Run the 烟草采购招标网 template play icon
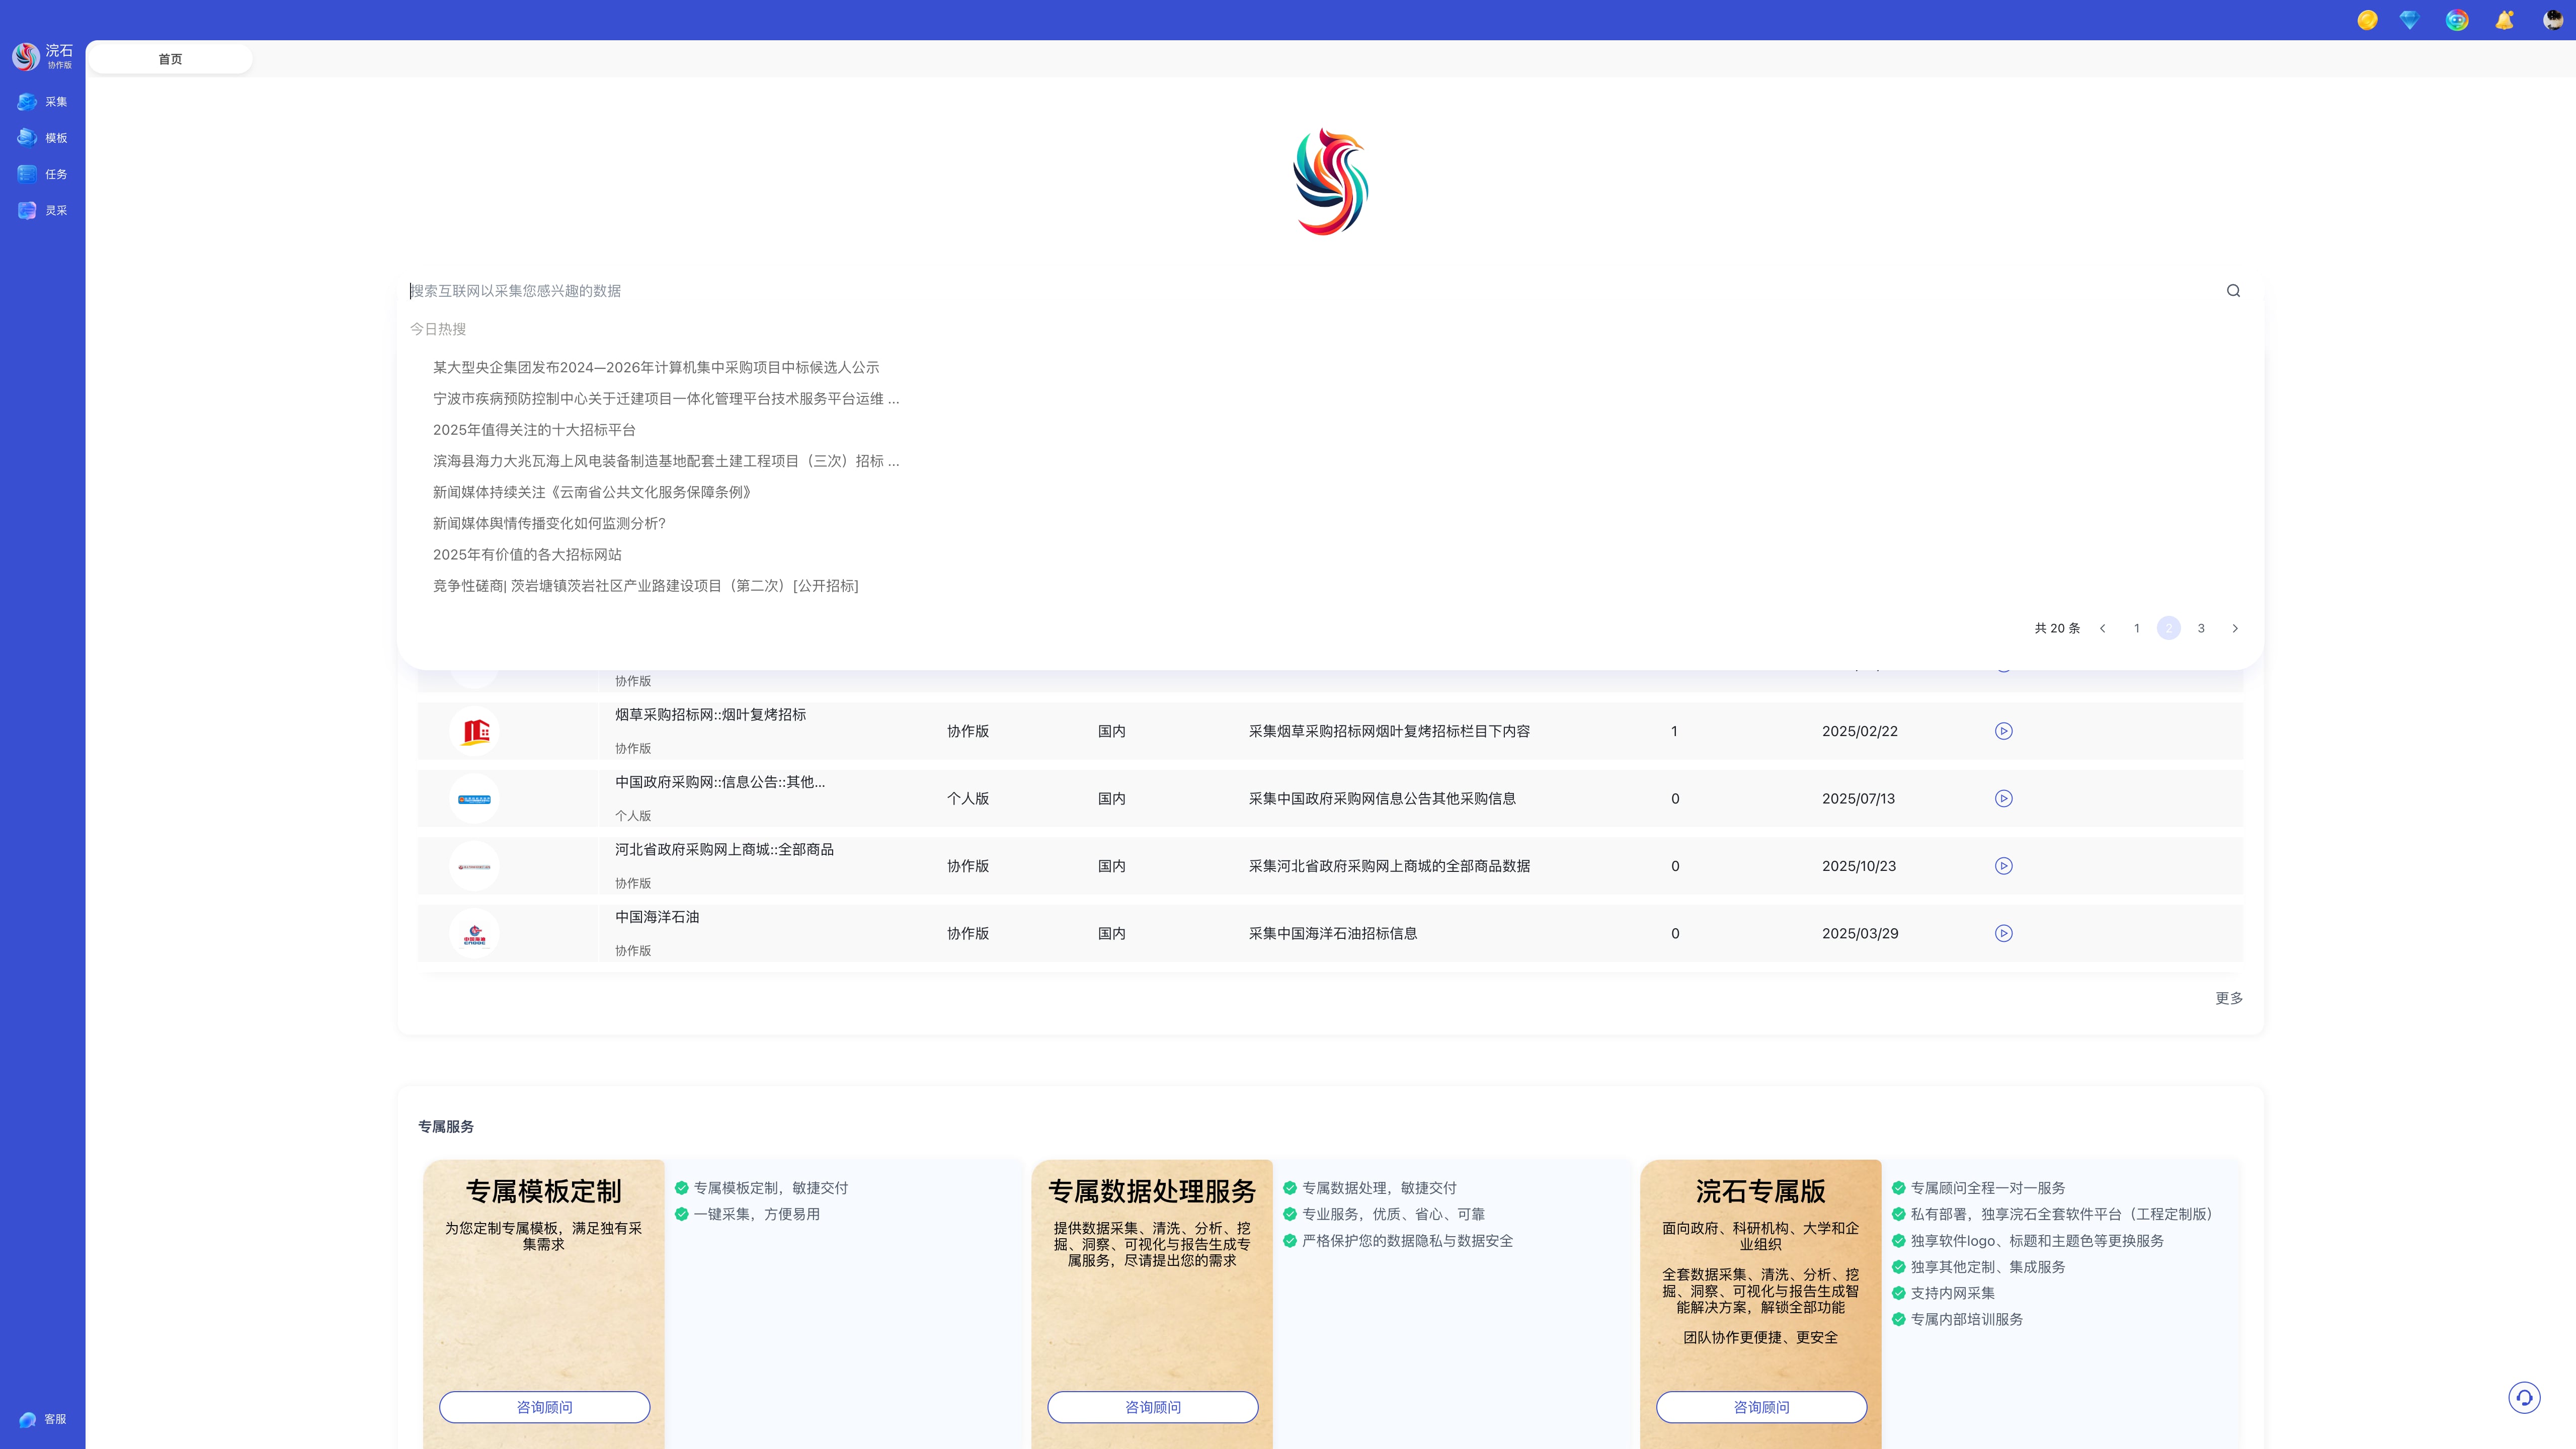Screen dimensions: 2576x1449 (2003, 731)
